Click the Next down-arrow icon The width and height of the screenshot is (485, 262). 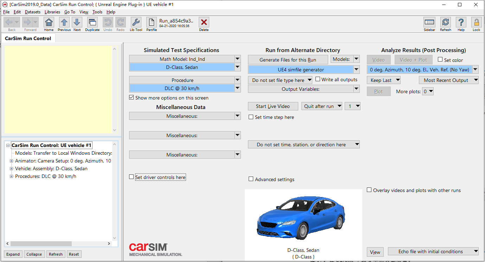(x=77, y=23)
